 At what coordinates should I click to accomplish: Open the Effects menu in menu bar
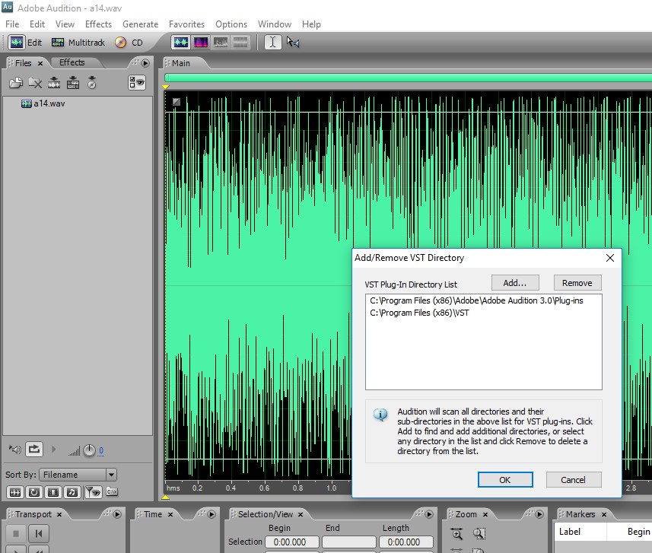pyautogui.click(x=99, y=24)
